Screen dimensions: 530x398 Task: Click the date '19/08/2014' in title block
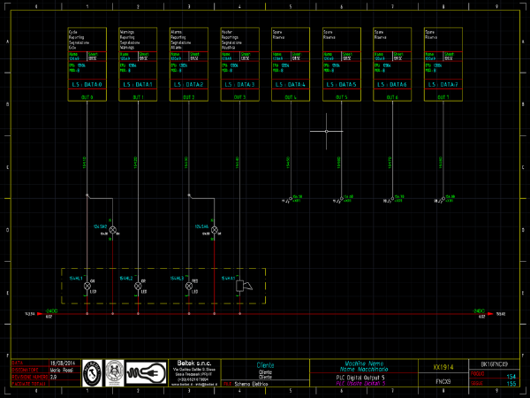click(63, 364)
